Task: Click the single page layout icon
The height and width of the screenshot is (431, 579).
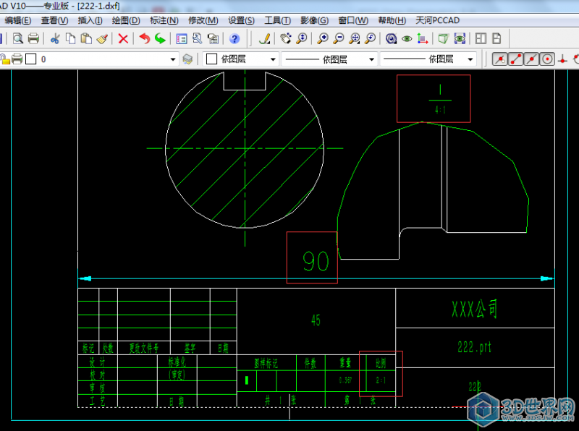Action: pyautogui.click(x=496, y=38)
